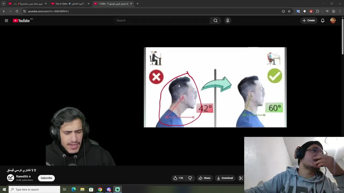Image resolution: width=344 pixels, height=193 pixels.
Task: Launch Microsoft Edge from taskbar
Action: [74, 190]
